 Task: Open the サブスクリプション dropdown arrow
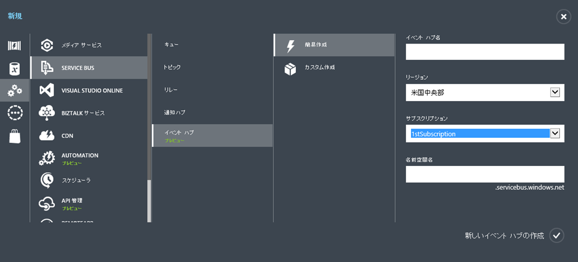pyautogui.click(x=555, y=133)
